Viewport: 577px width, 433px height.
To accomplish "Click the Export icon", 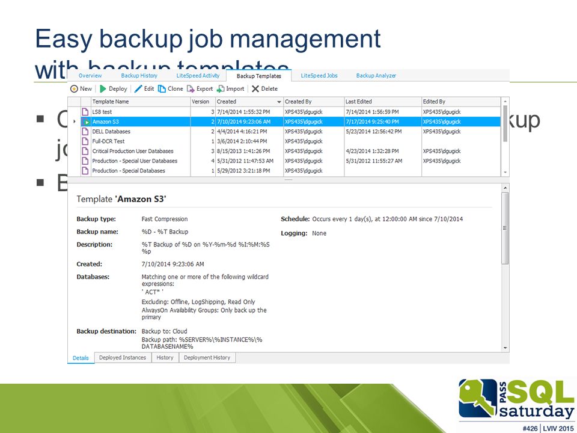I will pos(191,89).
